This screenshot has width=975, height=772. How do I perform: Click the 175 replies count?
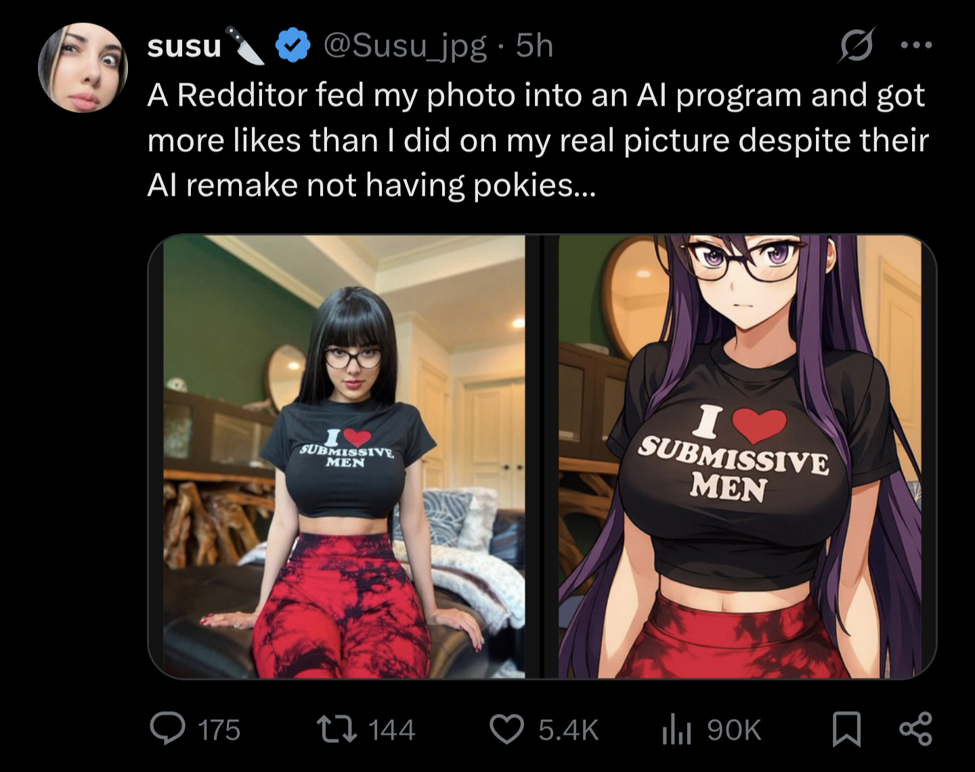click(219, 730)
